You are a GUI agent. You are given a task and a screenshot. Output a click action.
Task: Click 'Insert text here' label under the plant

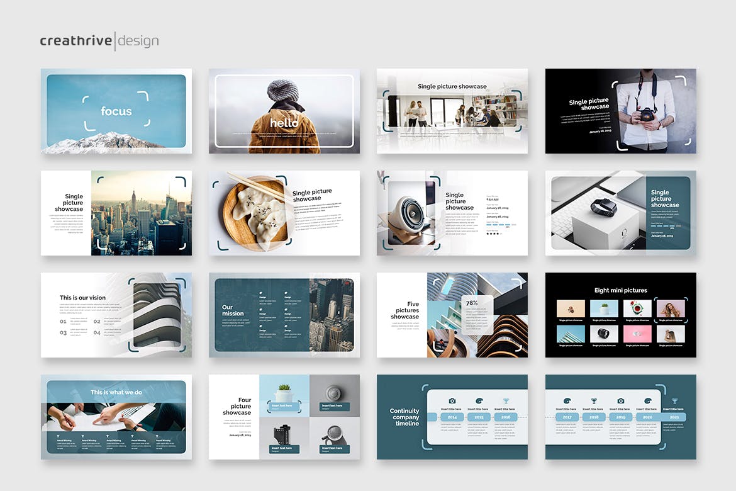pos(284,405)
